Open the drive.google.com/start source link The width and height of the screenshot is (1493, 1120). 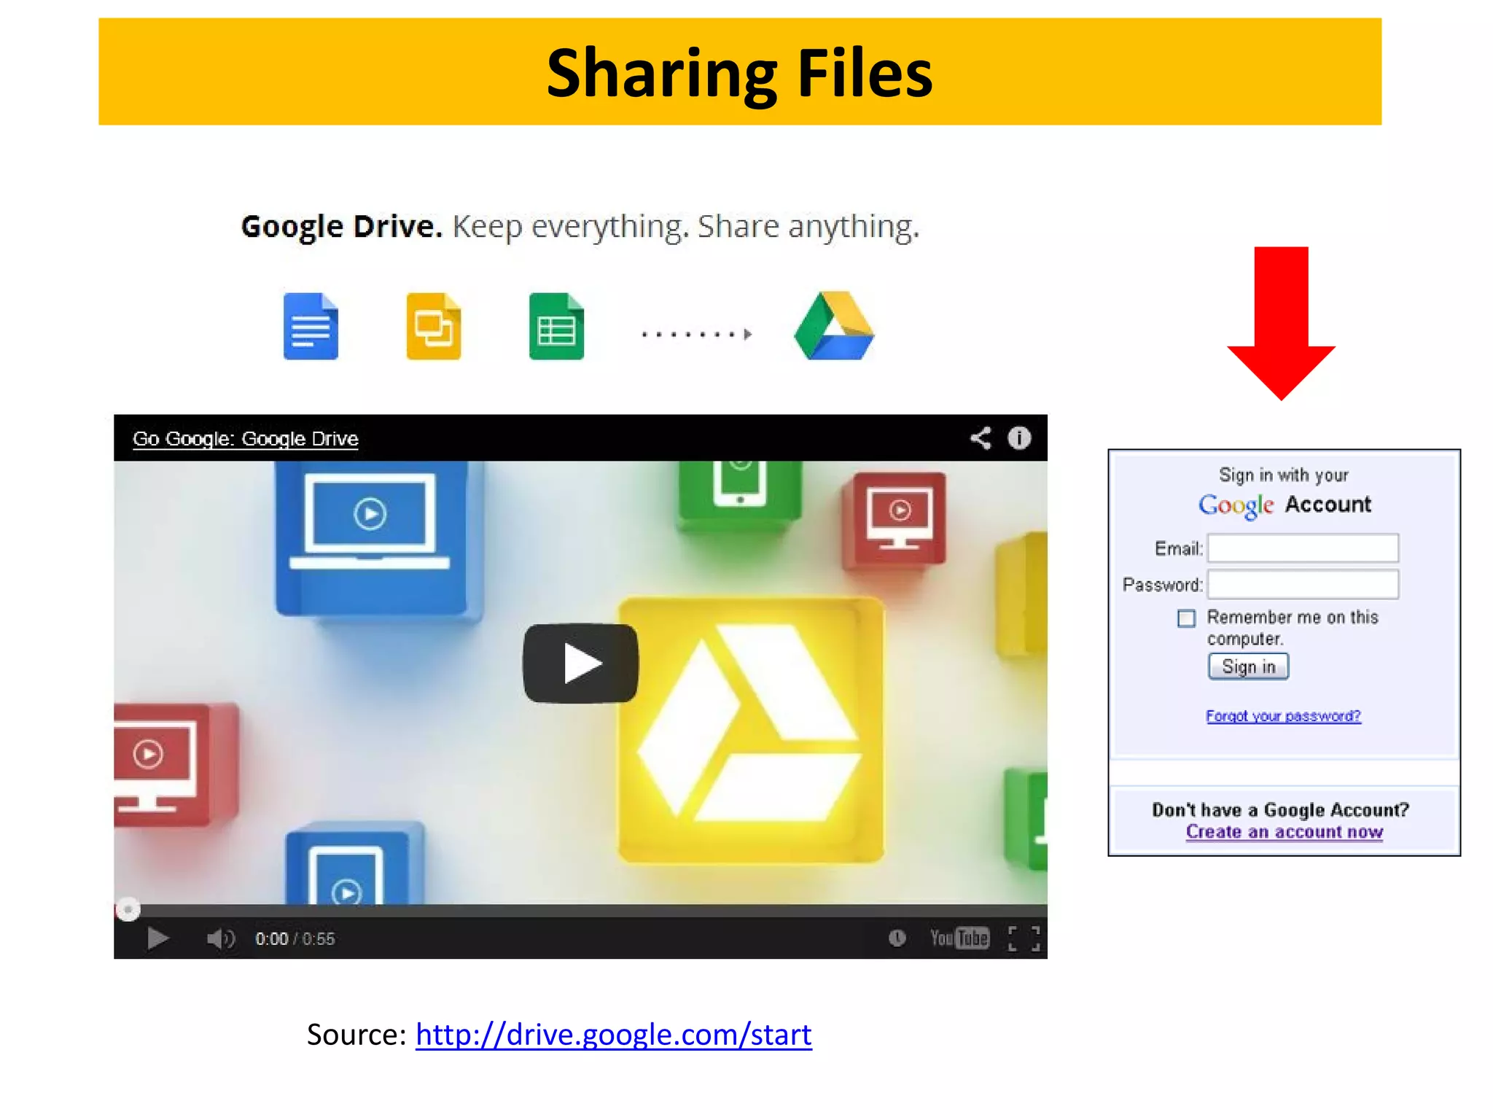[614, 1034]
